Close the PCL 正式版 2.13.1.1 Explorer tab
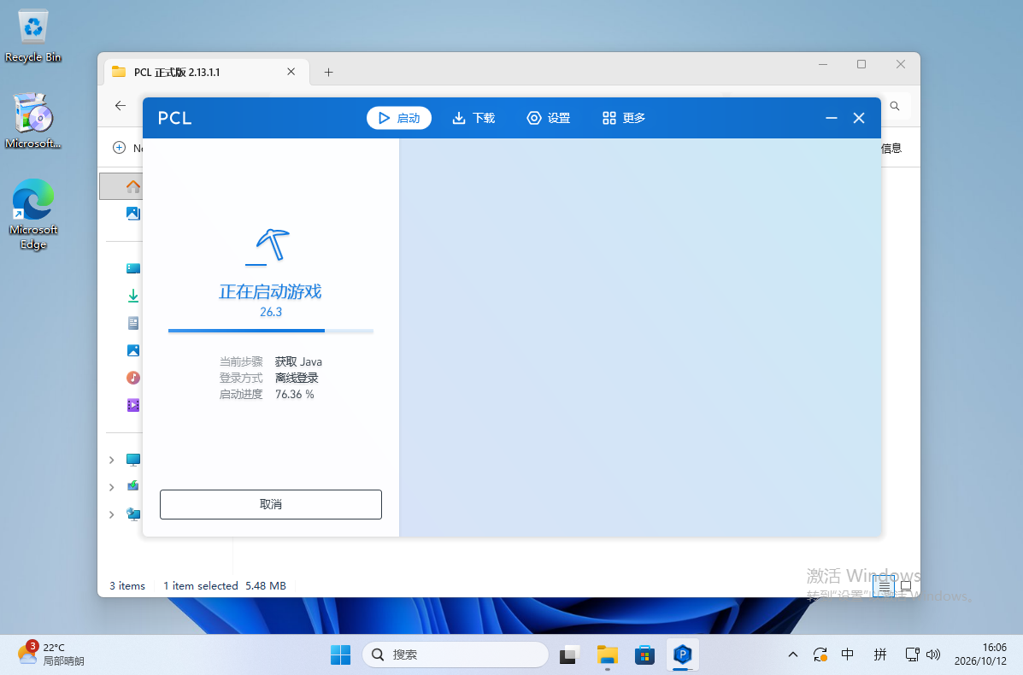 pyautogui.click(x=291, y=72)
